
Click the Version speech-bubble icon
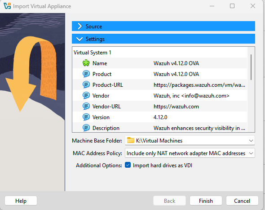(86, 117)
